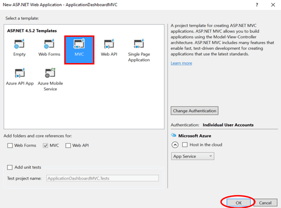Select the Azure Mobile Service template
This screenshot has width=281, height=208.
(50, 80)
